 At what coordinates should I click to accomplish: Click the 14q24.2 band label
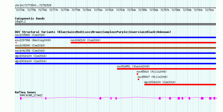20,21
